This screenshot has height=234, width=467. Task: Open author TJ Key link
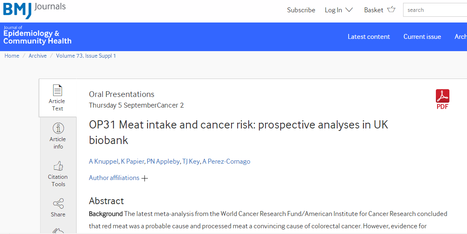click(x=191, y=162)
